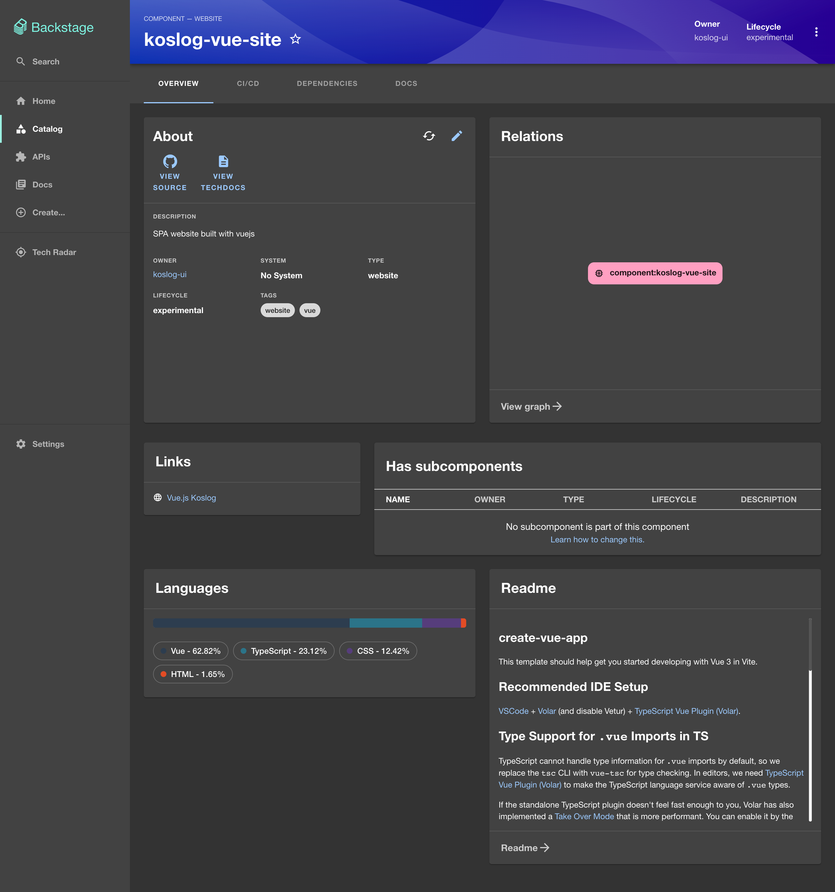The width and height of the screenshot is (835, 892).
Task: Click 'Recommended IDE Setup' heading
Action: point(573,687)
